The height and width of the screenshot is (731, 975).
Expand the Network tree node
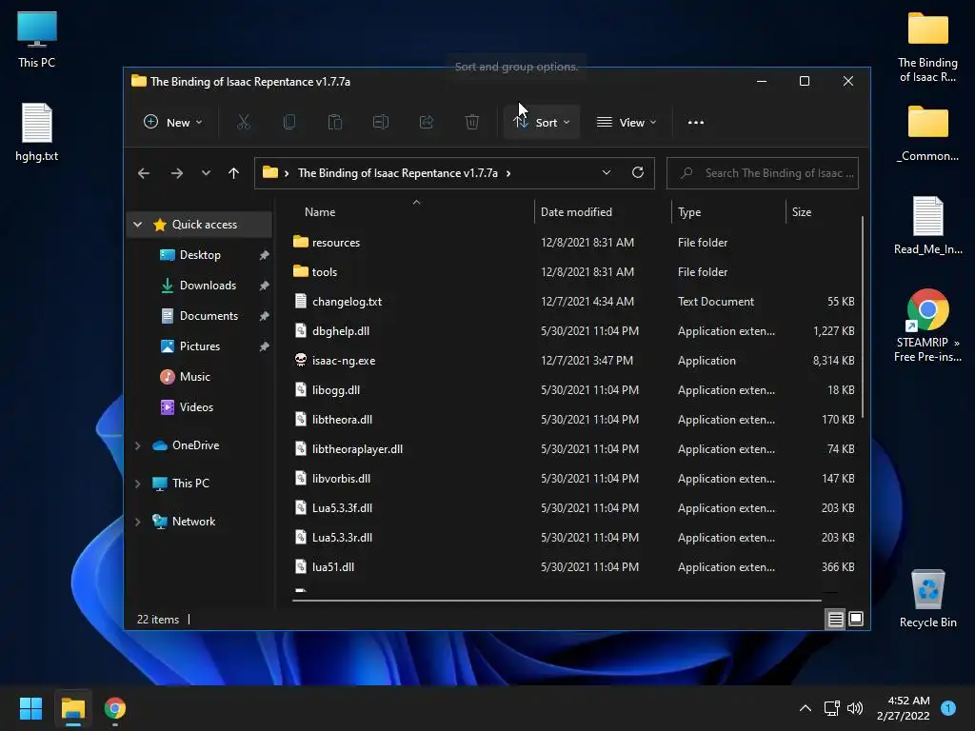click(138, 522)
